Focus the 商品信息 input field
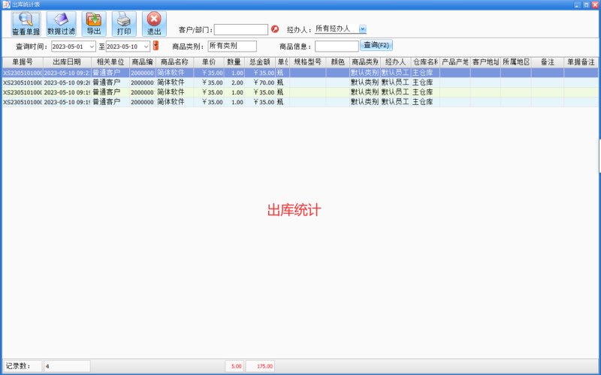The image size is (601, 375). [337, 46]
